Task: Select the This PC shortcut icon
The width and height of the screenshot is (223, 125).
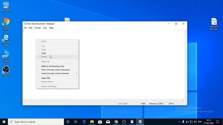Action: coord(6,56)
